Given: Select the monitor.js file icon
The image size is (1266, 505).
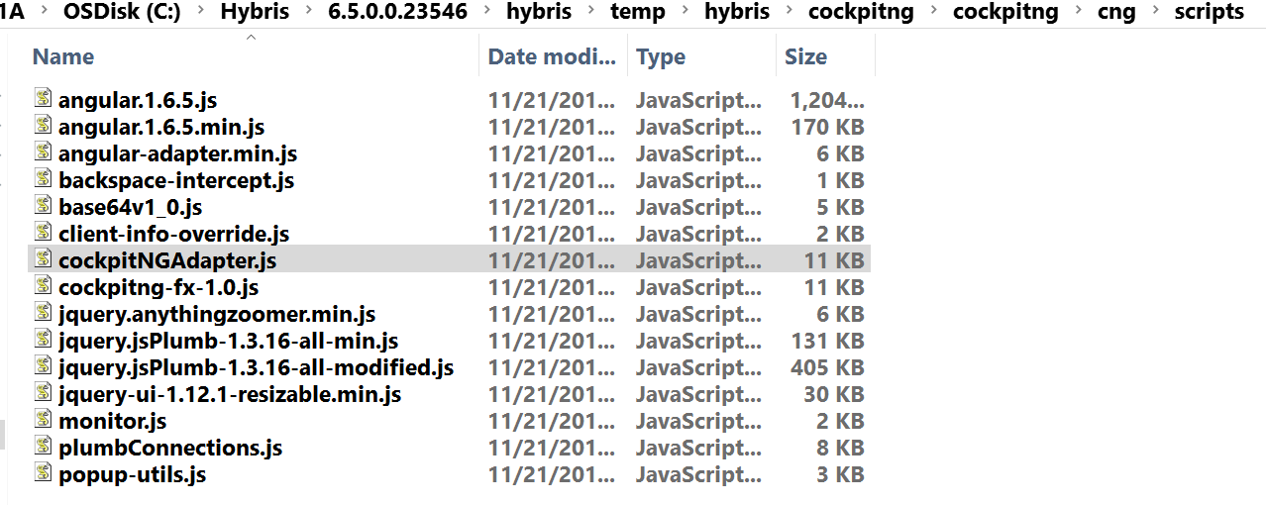Looking at the screenshot, I should tap(43, 419).
